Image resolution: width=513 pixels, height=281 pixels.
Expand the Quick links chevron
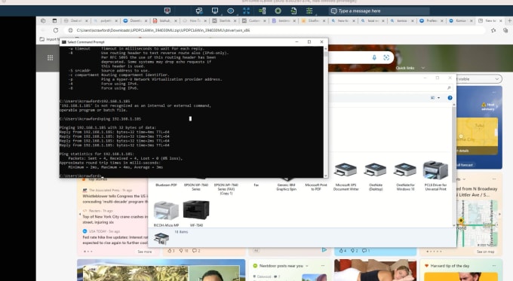423,68
